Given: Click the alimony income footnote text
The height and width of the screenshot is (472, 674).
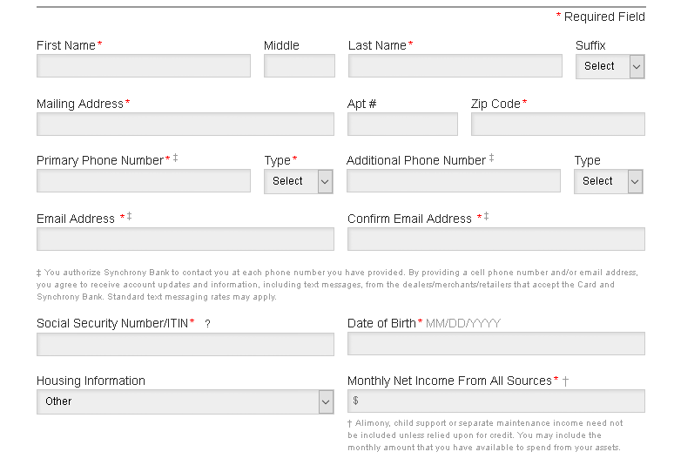Looking at the screenshot, I should 485,435.
